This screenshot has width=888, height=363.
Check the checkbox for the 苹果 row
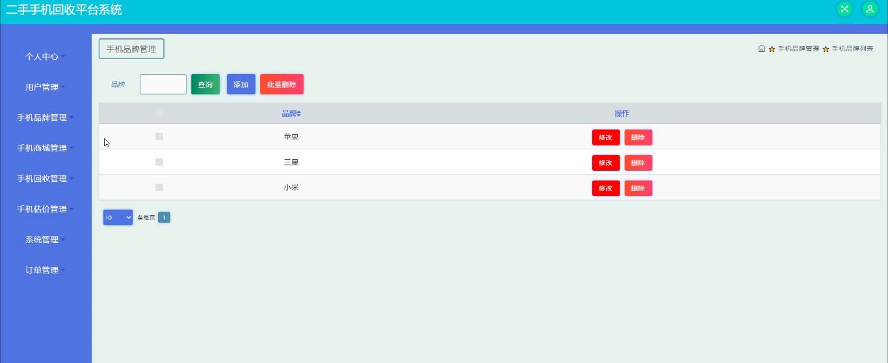tap(159, 136)
